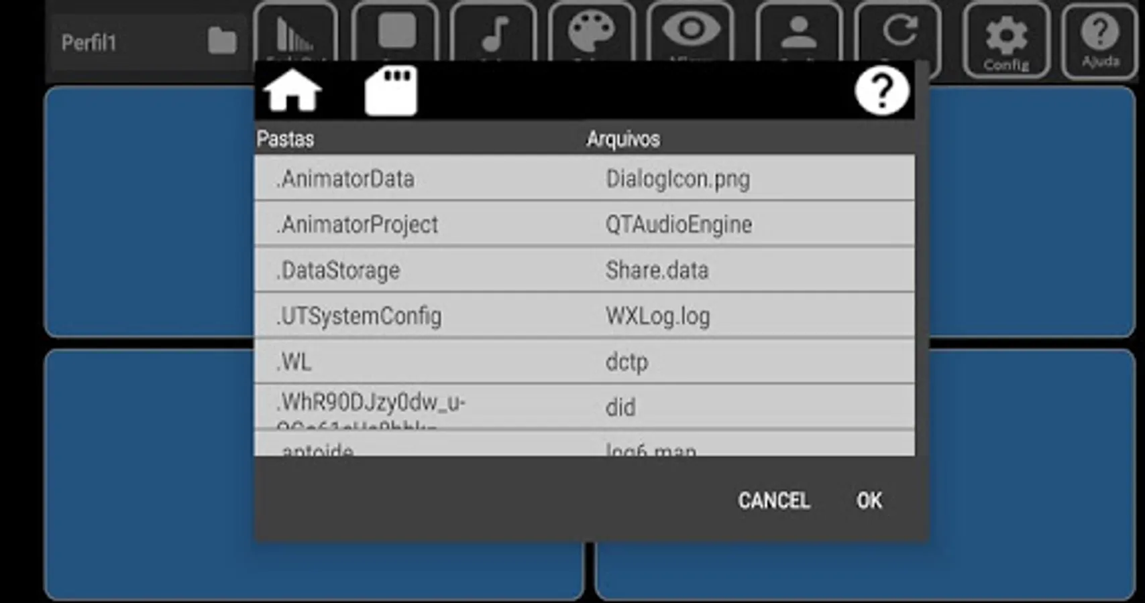Open the SD card storage icon
The width and height of the screenshot is (1145, 603).
pyautogui.click(x=391, y=90)
